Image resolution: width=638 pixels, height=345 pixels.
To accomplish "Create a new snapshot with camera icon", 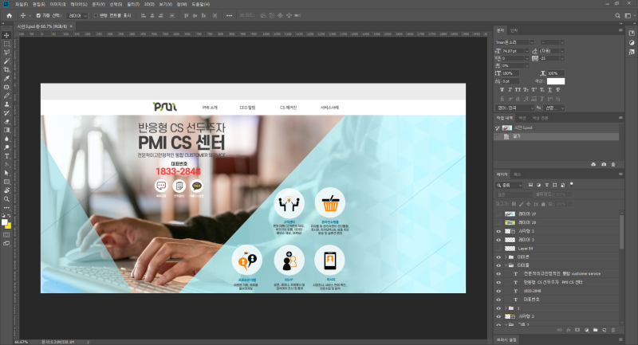I will coord(604,164).
